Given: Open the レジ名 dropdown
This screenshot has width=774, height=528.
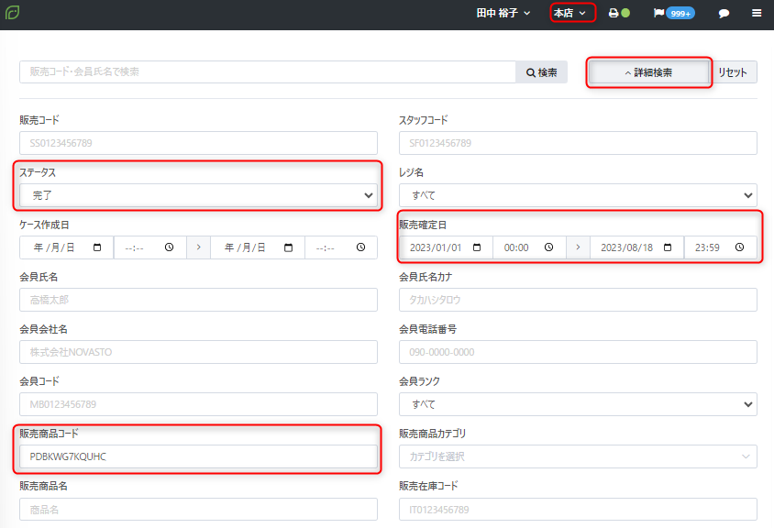Looking at the screenshot, I should [x=578, y=195].
